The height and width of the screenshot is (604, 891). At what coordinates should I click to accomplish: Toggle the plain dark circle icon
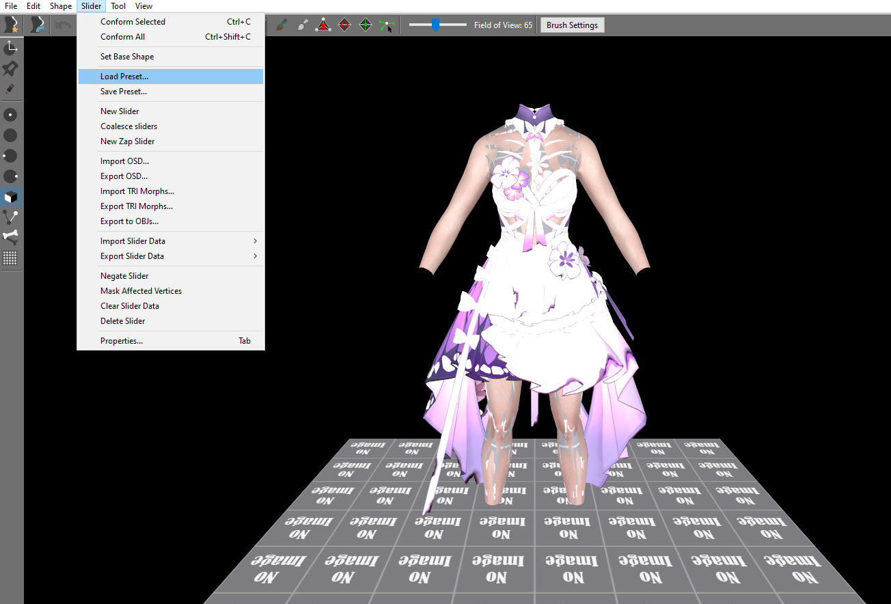(x=10, y=135)
